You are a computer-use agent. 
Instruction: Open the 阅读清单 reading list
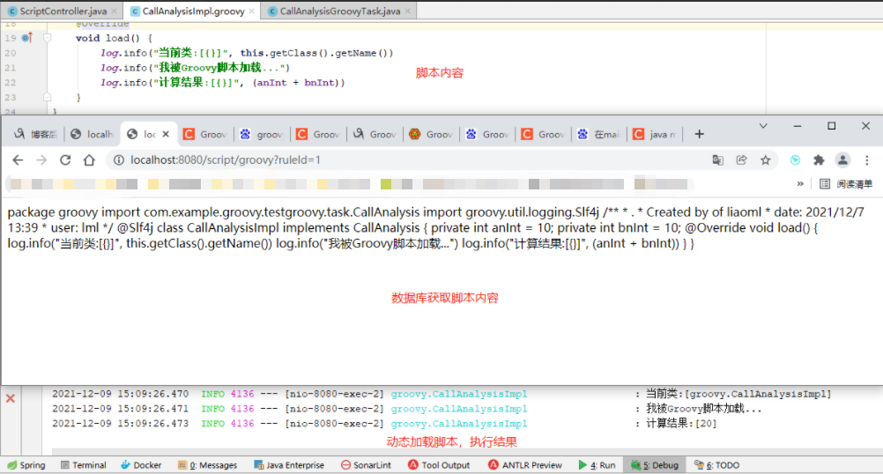845,183
